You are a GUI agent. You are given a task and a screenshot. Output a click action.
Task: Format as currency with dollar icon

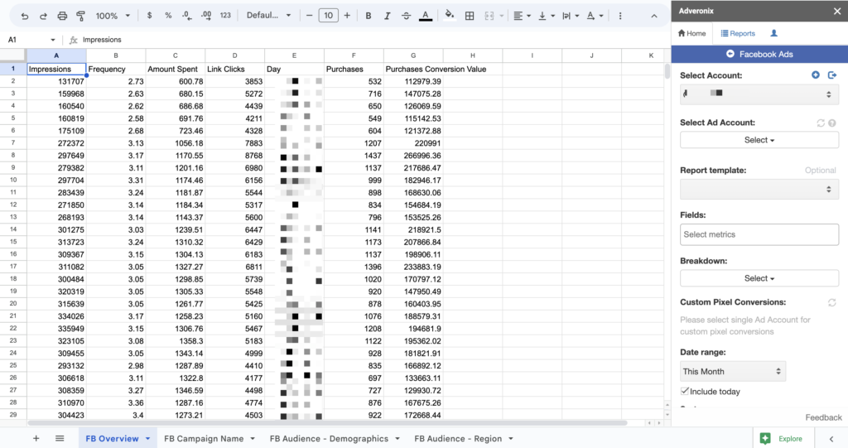point(149,16)
